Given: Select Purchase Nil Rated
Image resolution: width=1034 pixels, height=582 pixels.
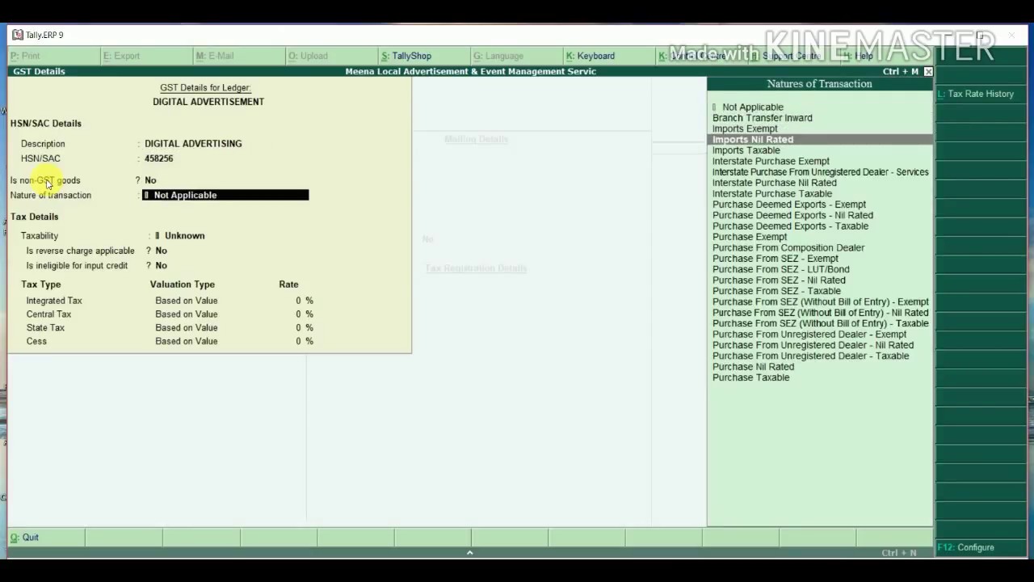Looking at the screenshot, I should pos(753,367).
